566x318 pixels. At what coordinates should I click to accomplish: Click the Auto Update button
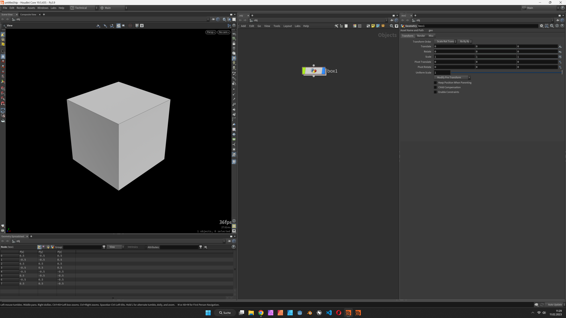555,305
